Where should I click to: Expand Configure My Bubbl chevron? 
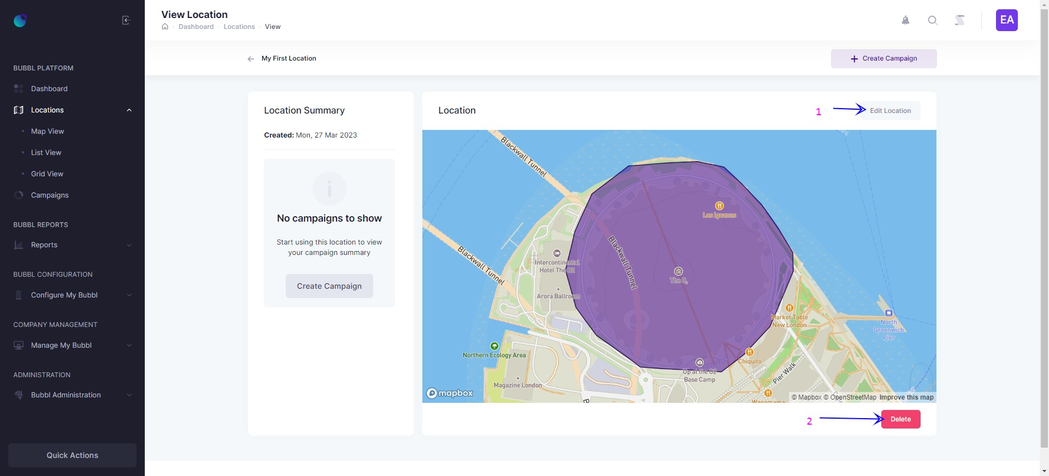coord(129,295)
